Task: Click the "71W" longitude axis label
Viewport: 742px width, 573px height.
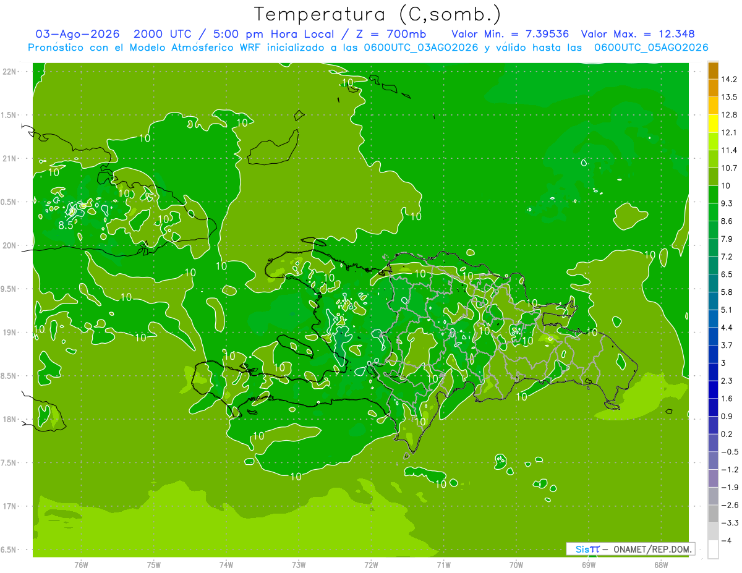Action: pyautogui.click(x=443, y=565)
